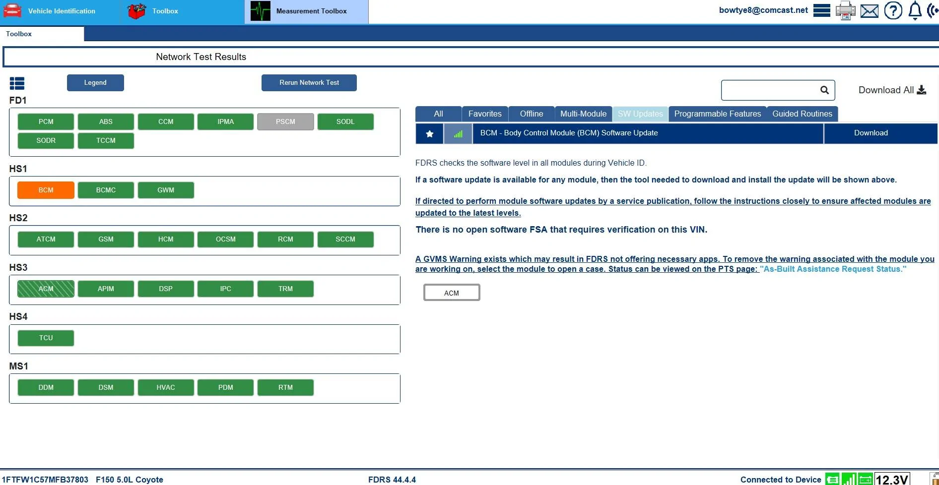Click the Vehicle Identification car icon
Screen dimensions: 939x485
pyautogui.click(x=12, y=10)
